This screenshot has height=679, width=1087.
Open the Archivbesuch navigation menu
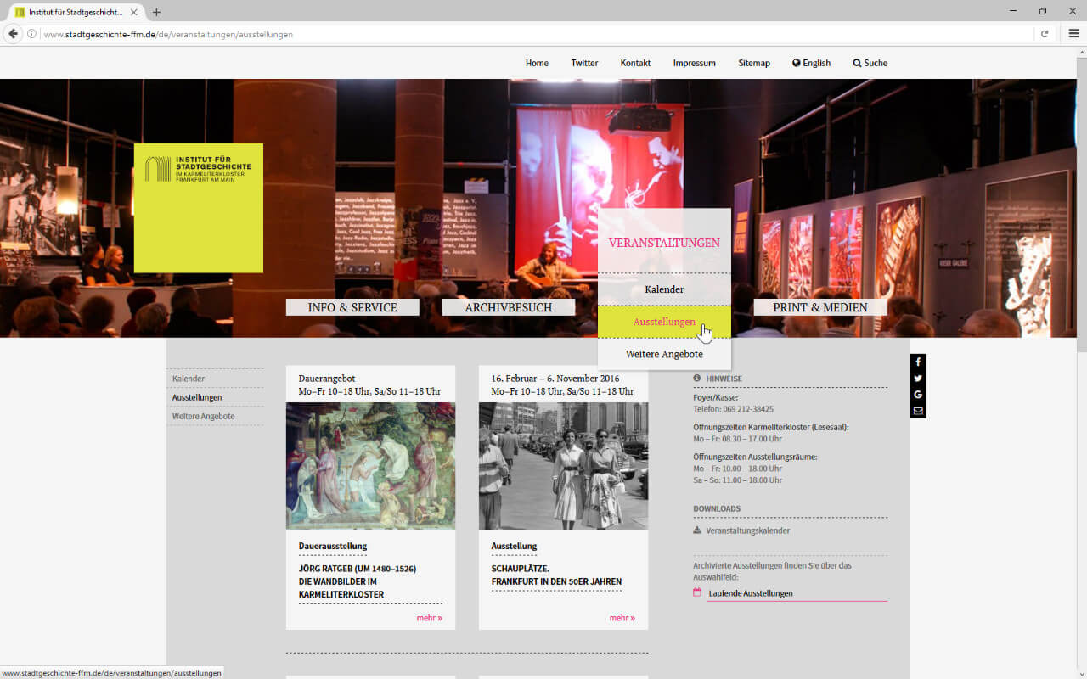(x=508, y=307)
